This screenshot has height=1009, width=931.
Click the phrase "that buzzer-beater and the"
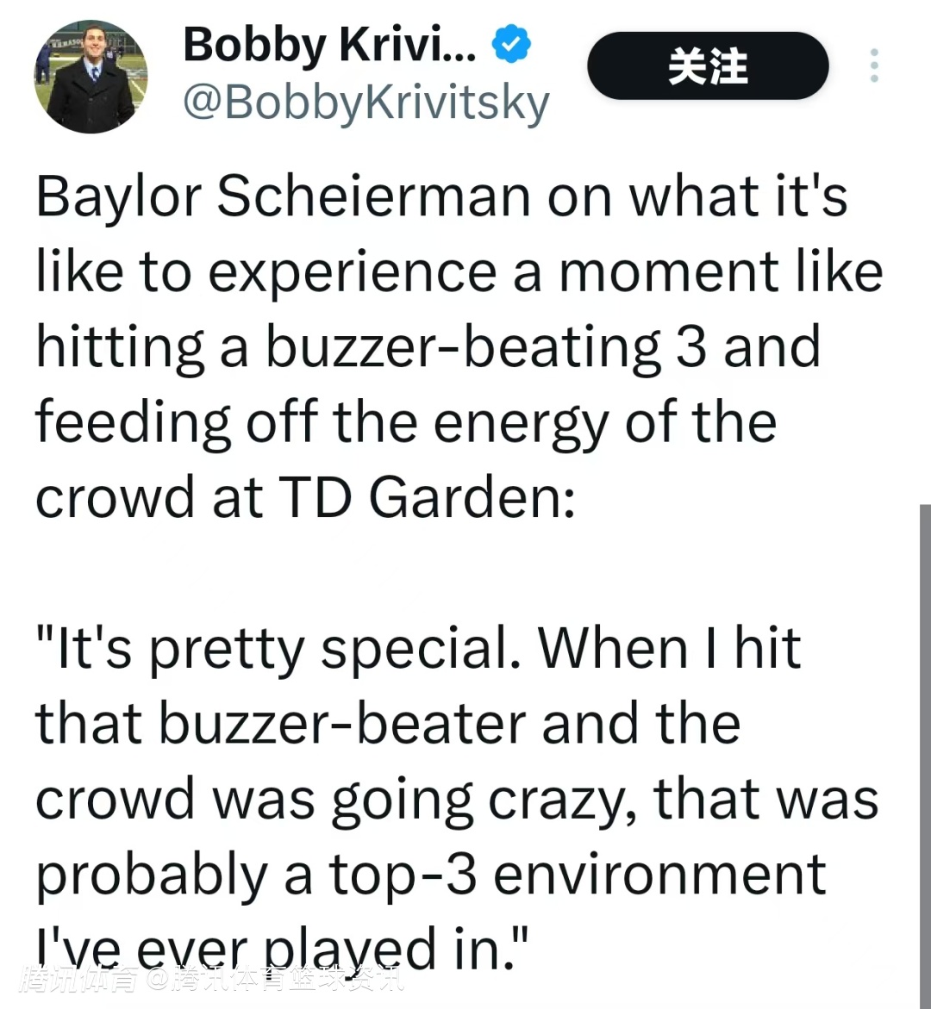388,724
